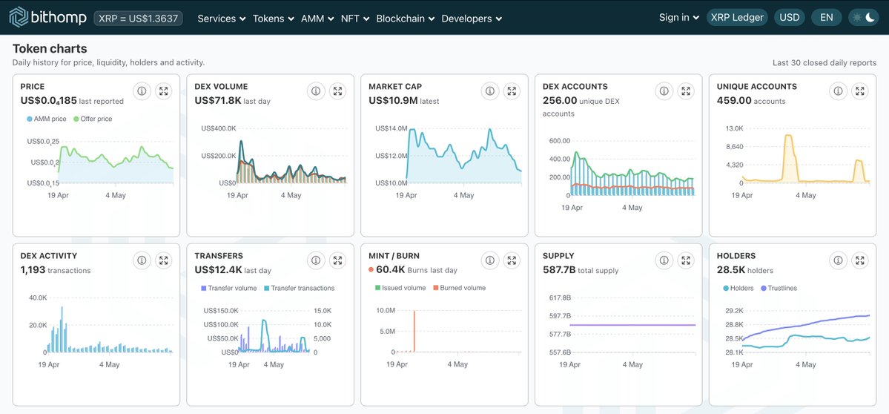Open the USD currency selector

click(x=789, y=18)
